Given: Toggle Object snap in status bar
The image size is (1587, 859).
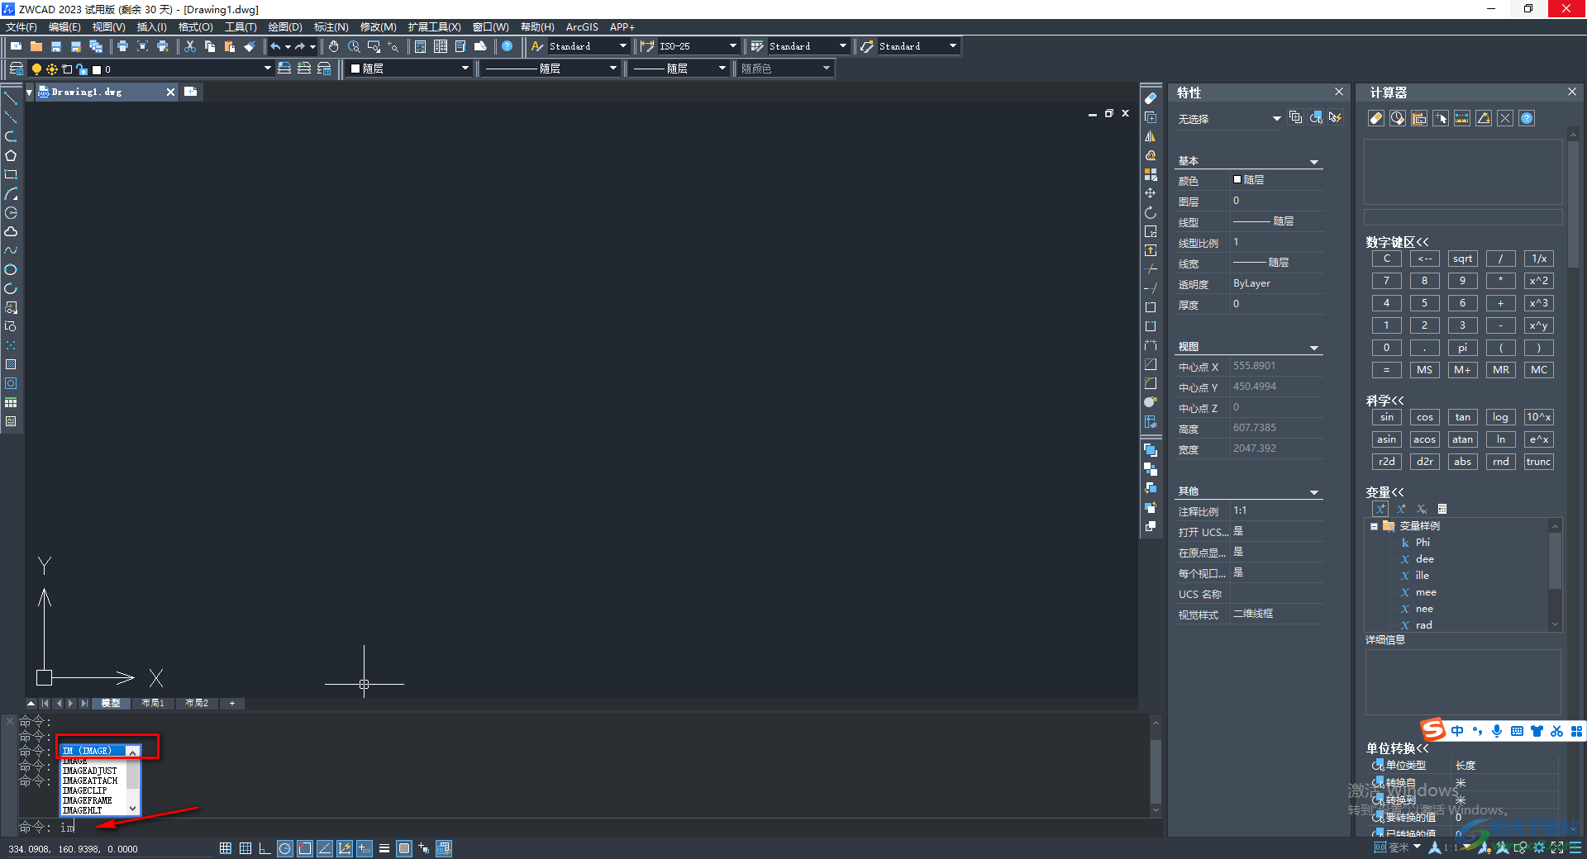Looking at the screenshot, I should 305,848.
